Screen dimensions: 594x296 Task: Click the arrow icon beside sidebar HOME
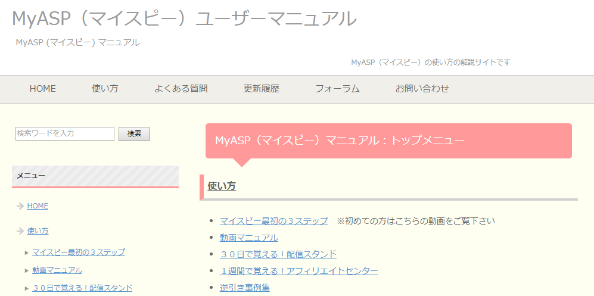pos(20,206)
